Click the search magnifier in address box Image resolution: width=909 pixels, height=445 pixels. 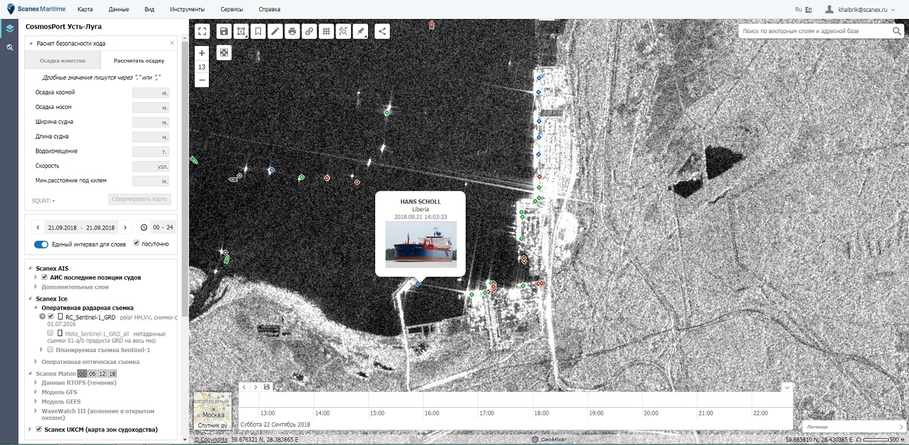897,31
